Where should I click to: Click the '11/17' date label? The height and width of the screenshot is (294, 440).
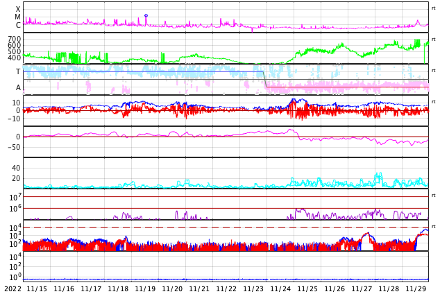(x=91, y=289)
